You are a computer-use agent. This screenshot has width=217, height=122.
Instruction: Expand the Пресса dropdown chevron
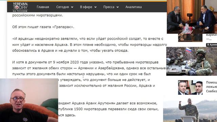(118, 7)
